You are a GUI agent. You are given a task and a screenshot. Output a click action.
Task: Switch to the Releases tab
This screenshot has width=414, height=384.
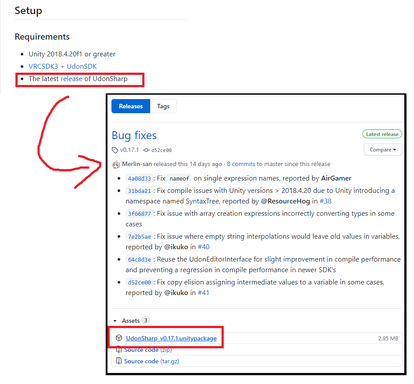(131, 106)
